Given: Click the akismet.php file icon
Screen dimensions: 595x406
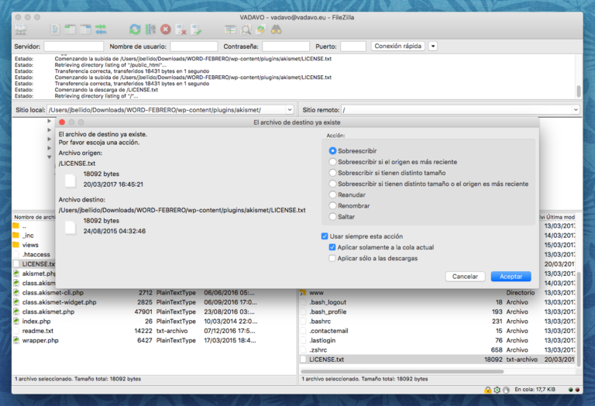Looking at the screenshot, I should click(x=16, y=274).
